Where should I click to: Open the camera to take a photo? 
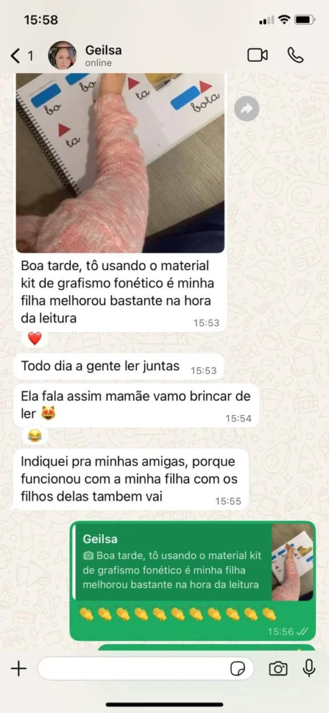tap(278, 668)
